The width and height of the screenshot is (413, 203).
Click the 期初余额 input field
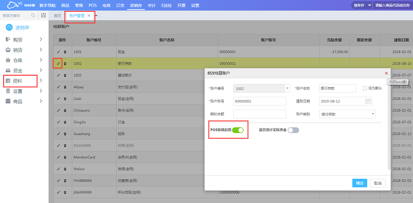click(x=260, y=114)
